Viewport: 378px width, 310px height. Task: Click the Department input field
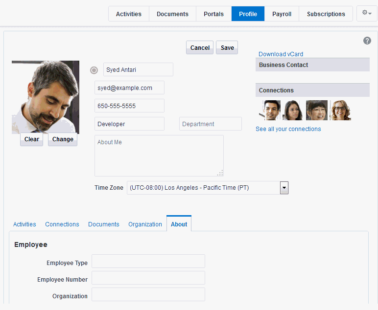click(211, 124)
